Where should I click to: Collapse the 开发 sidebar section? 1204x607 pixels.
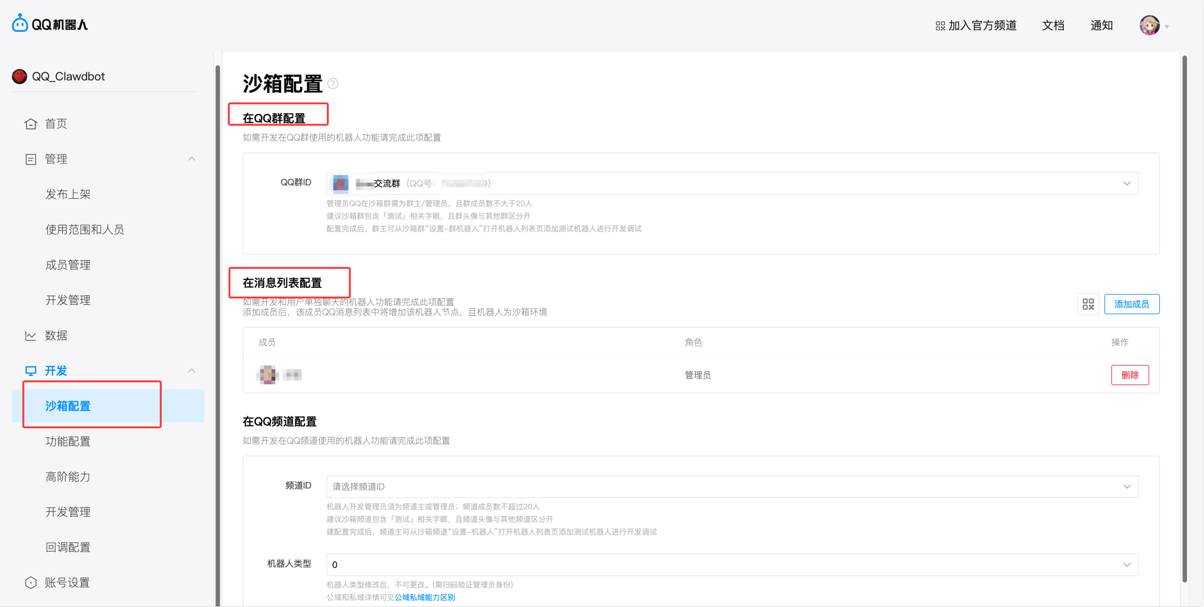pos(191,371)
